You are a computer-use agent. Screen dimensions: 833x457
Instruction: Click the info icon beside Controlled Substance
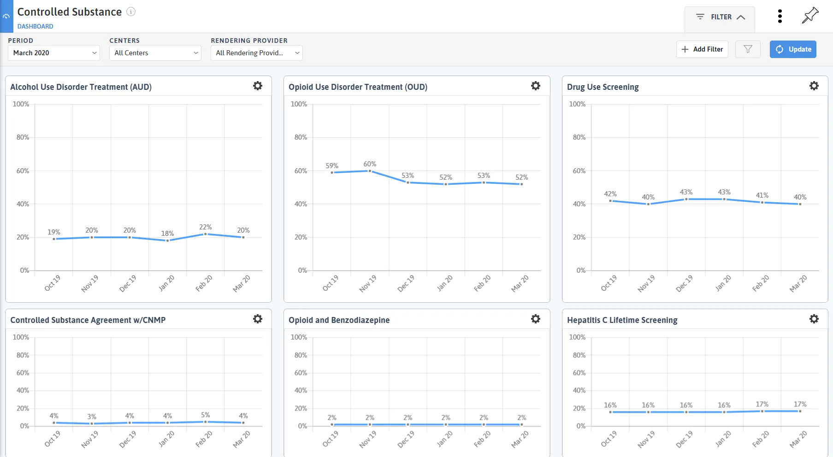[x=131, y=12]
